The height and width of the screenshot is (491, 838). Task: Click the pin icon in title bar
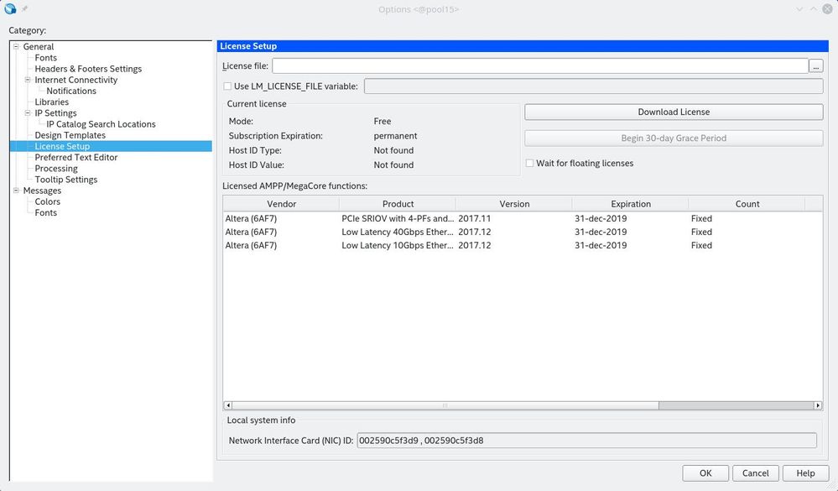click(25, 8)
